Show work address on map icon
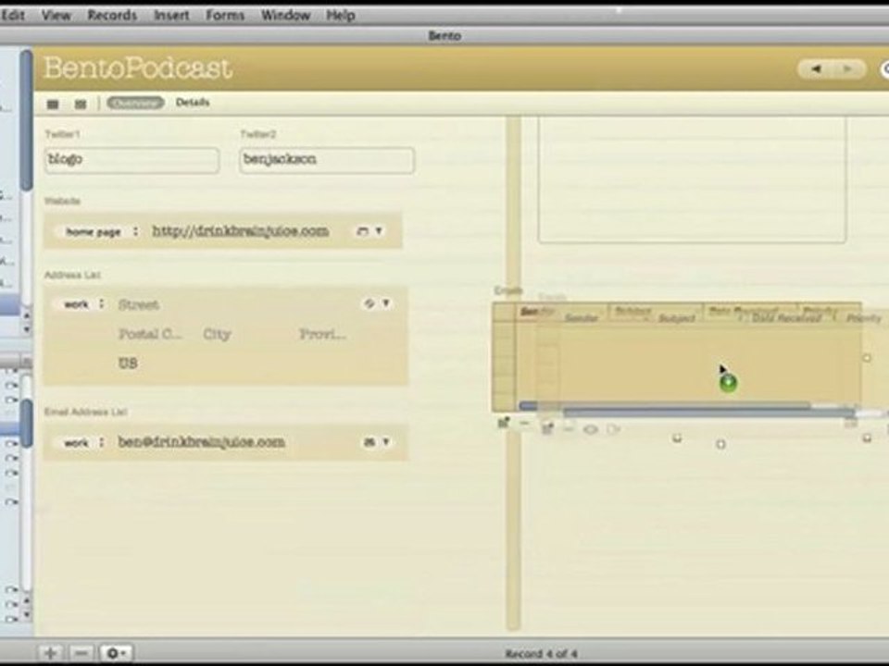This screenshot has height=666, width=889. [369, 303]
